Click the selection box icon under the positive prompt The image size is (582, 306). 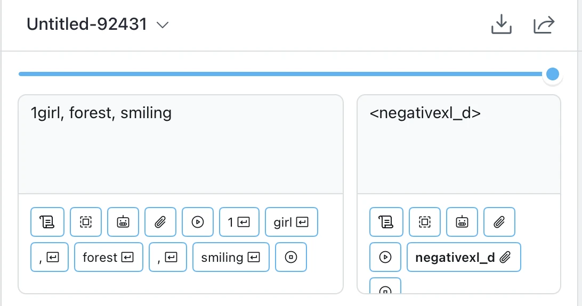(86, 222)
